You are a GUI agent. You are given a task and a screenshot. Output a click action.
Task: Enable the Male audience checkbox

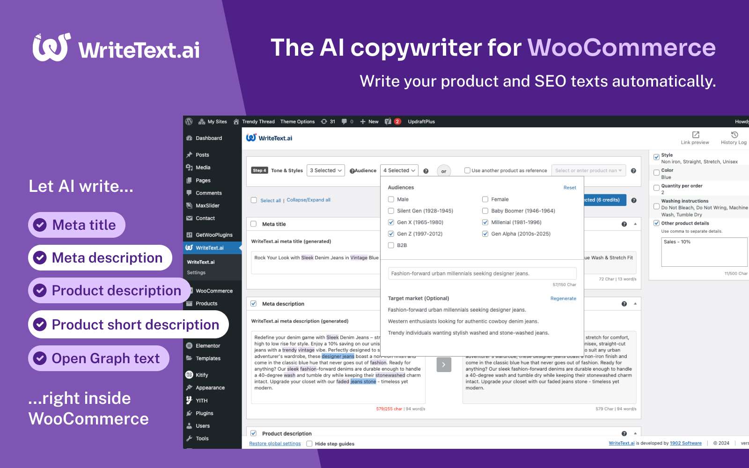click(391, 199)
